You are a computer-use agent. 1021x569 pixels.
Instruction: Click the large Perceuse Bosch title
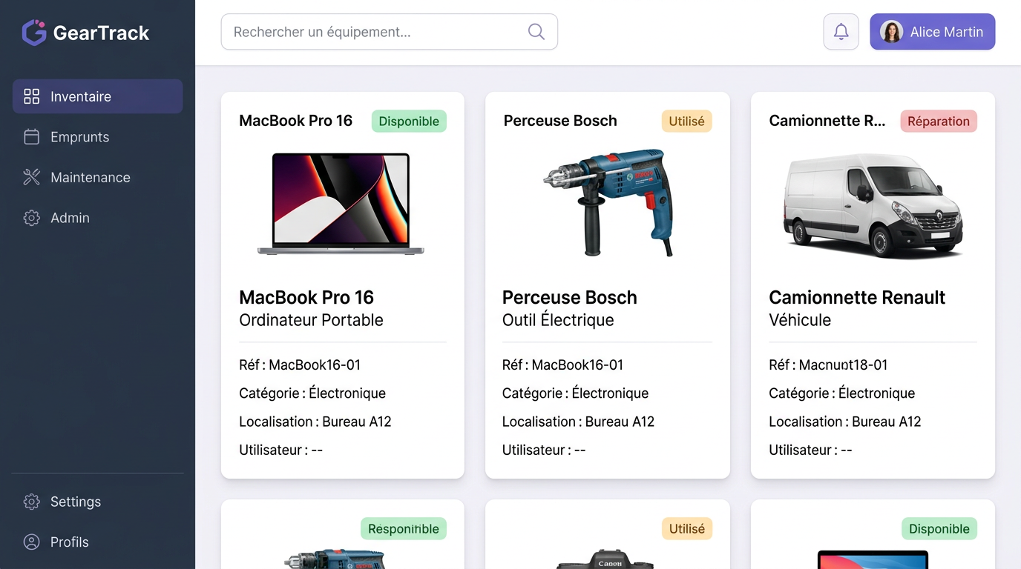(x=570, y=297)
